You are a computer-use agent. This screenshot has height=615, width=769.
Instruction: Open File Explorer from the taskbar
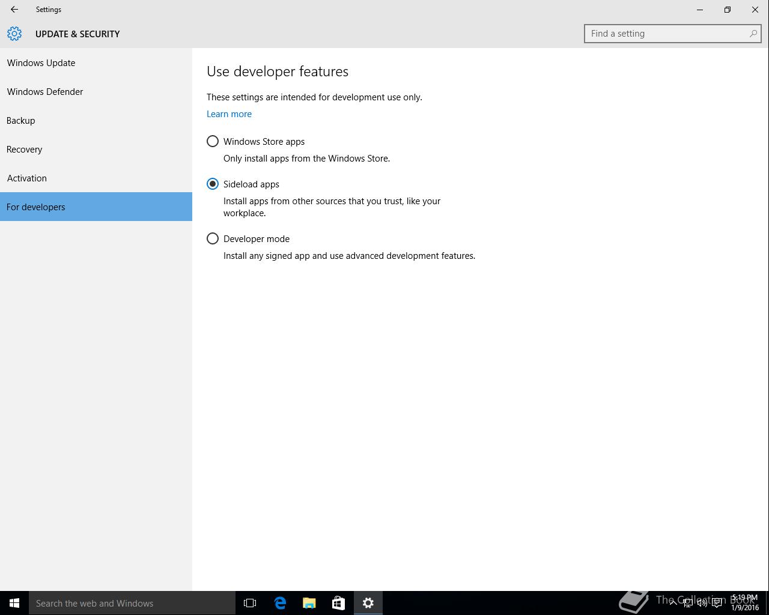pos(309,603)
